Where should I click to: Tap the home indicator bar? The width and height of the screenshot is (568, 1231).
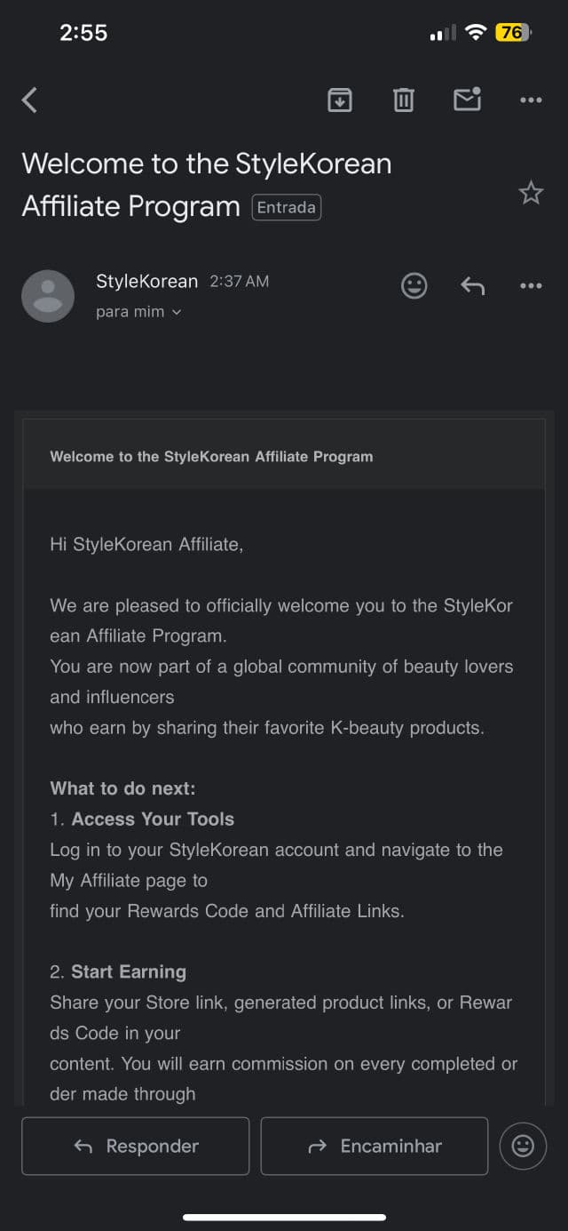(284, 1217)
